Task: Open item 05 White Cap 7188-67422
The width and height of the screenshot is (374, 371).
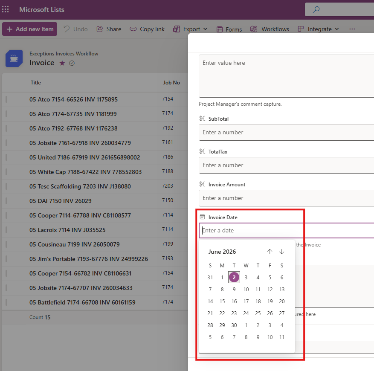Action: point(85,172)
